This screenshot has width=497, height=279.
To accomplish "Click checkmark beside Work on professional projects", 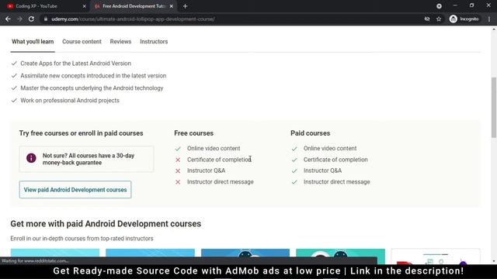I will (x=14, y=100).
